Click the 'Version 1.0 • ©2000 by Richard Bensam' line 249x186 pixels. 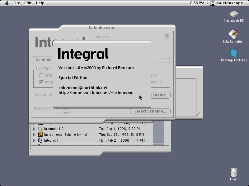click(x=96, y=68)
